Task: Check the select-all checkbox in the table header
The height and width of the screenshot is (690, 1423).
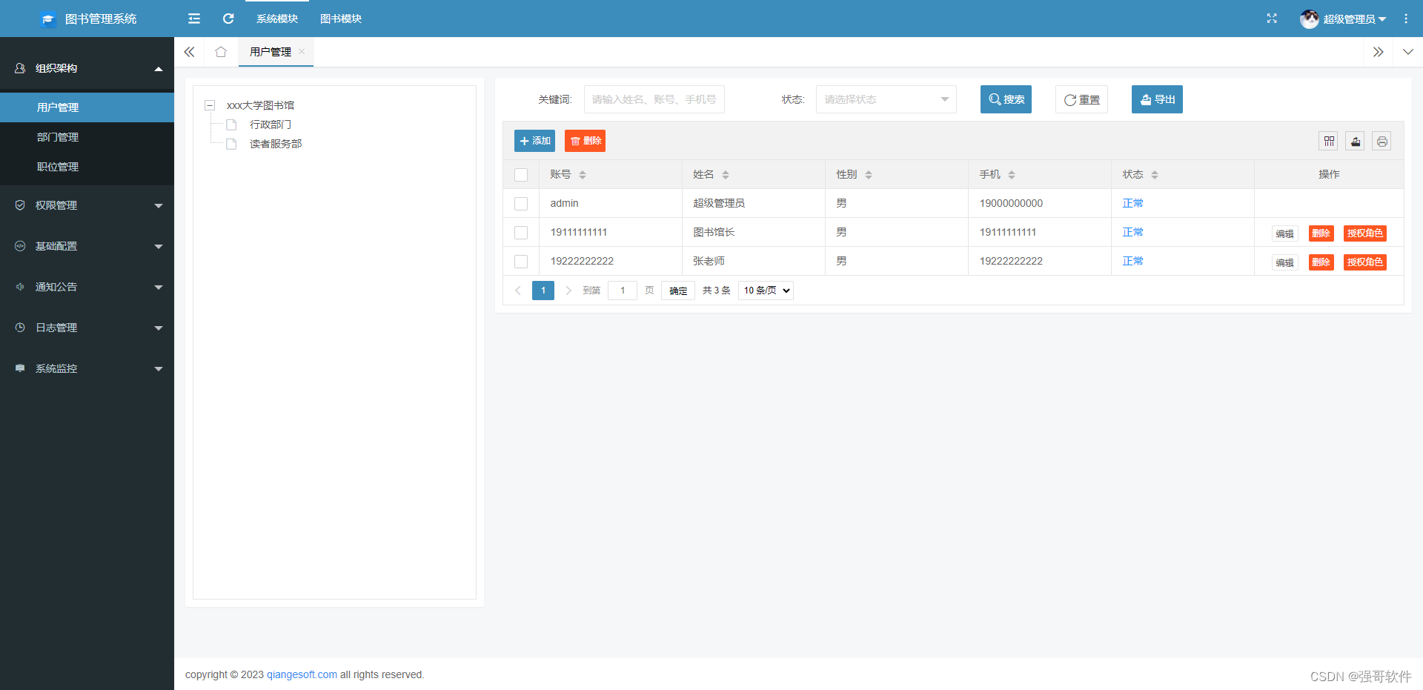Action: pyautogui.click(x=521, y=174)
